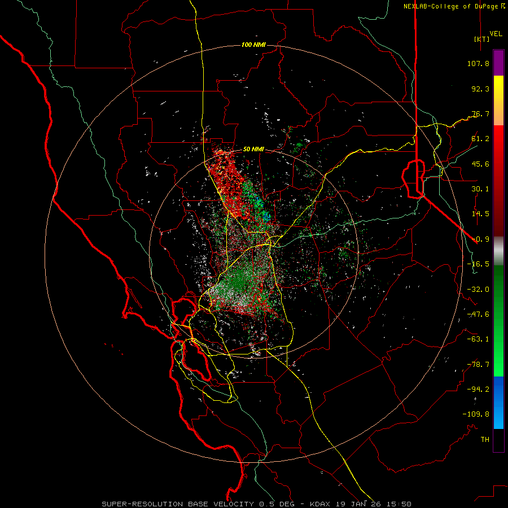Click the TH legend label

pyautogui.click(x=485, y=440)
